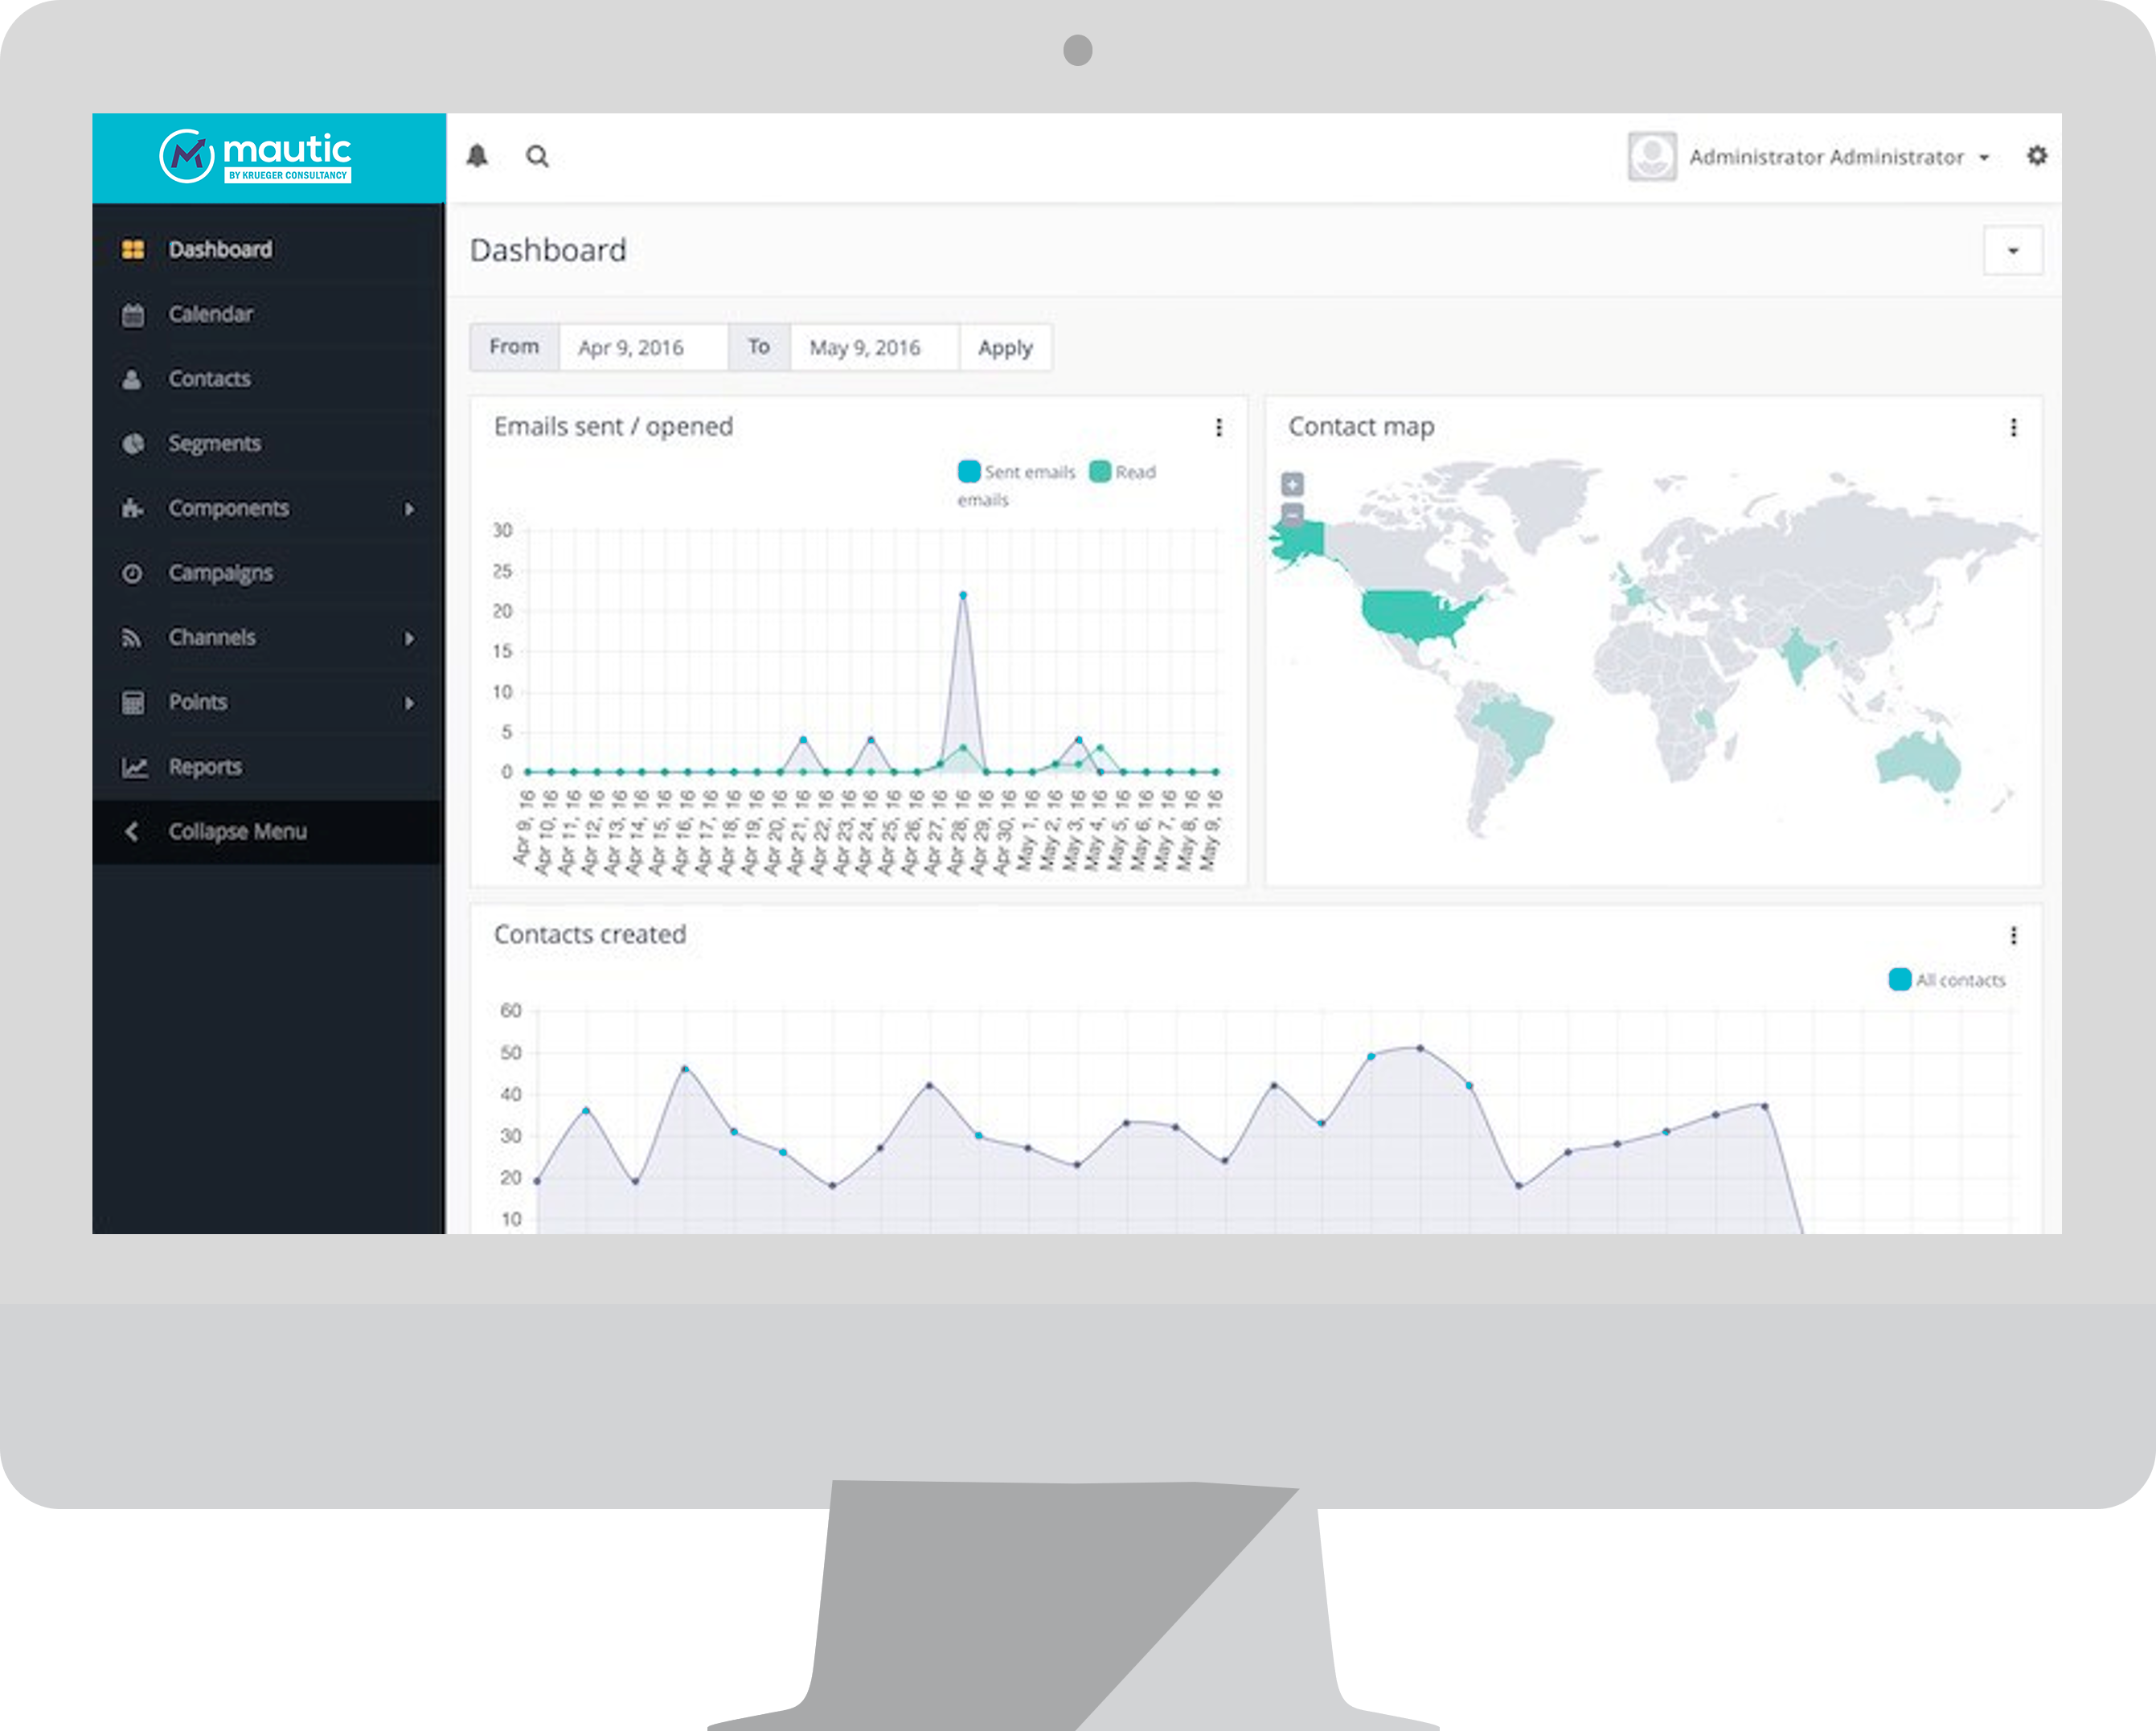2156x1731 pixels.
Task: Open settings gear icon
Action: pos(2036,155)
